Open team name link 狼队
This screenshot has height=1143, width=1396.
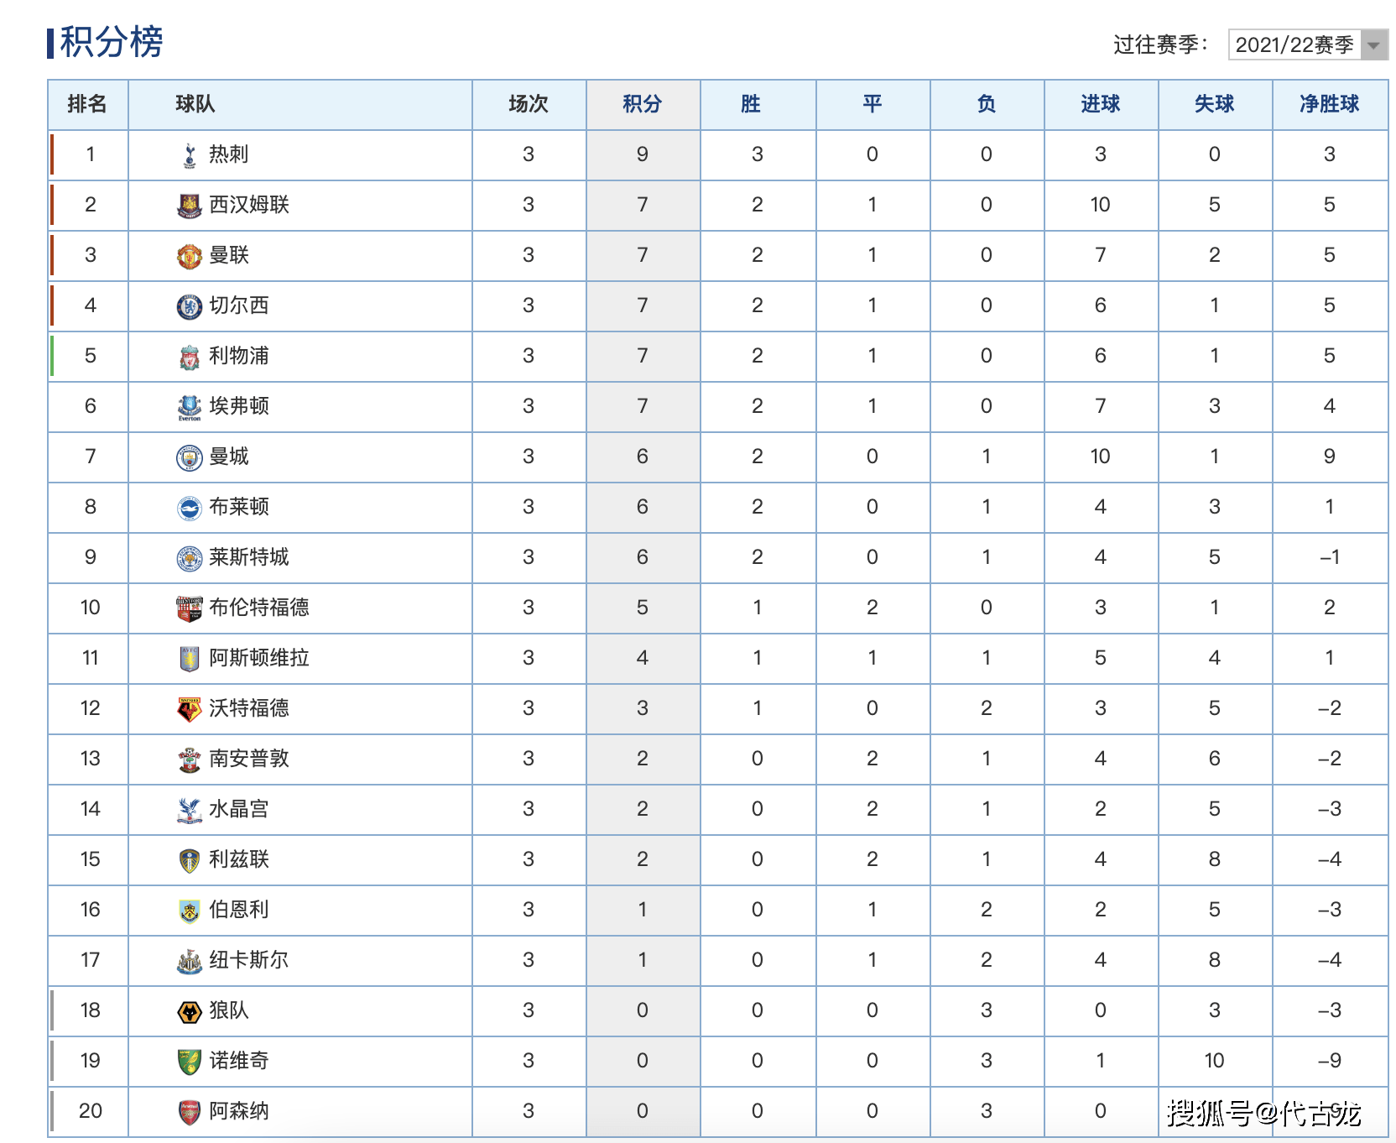pyautogui.click(x=229, y=1010)
